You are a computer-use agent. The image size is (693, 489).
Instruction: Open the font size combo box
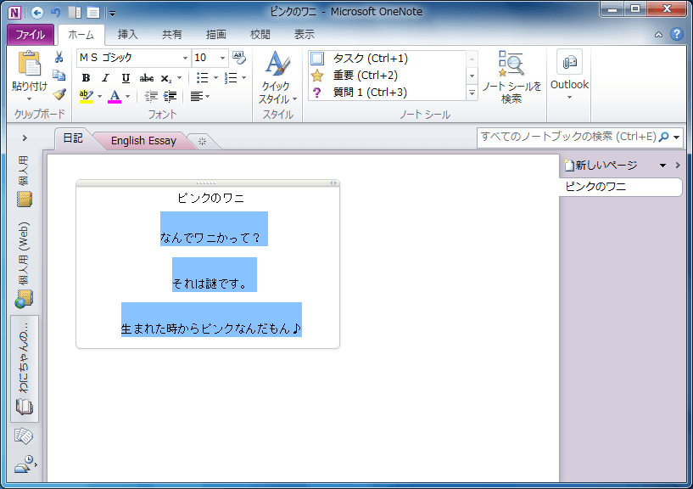point(210,58)
